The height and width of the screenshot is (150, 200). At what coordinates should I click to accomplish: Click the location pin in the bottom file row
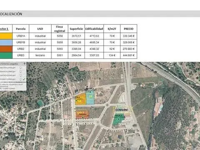pyautogui.click(x=21, y=79)
